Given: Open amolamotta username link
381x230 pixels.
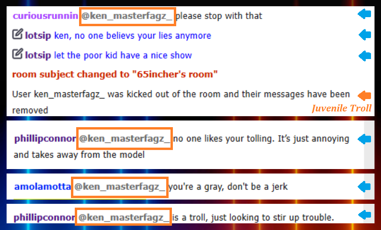Looking at the screenshot, I should point(42,187).
